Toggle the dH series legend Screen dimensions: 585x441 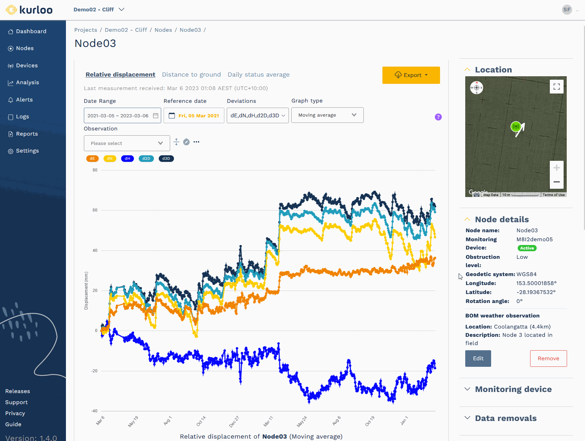[x=127, y=159]
